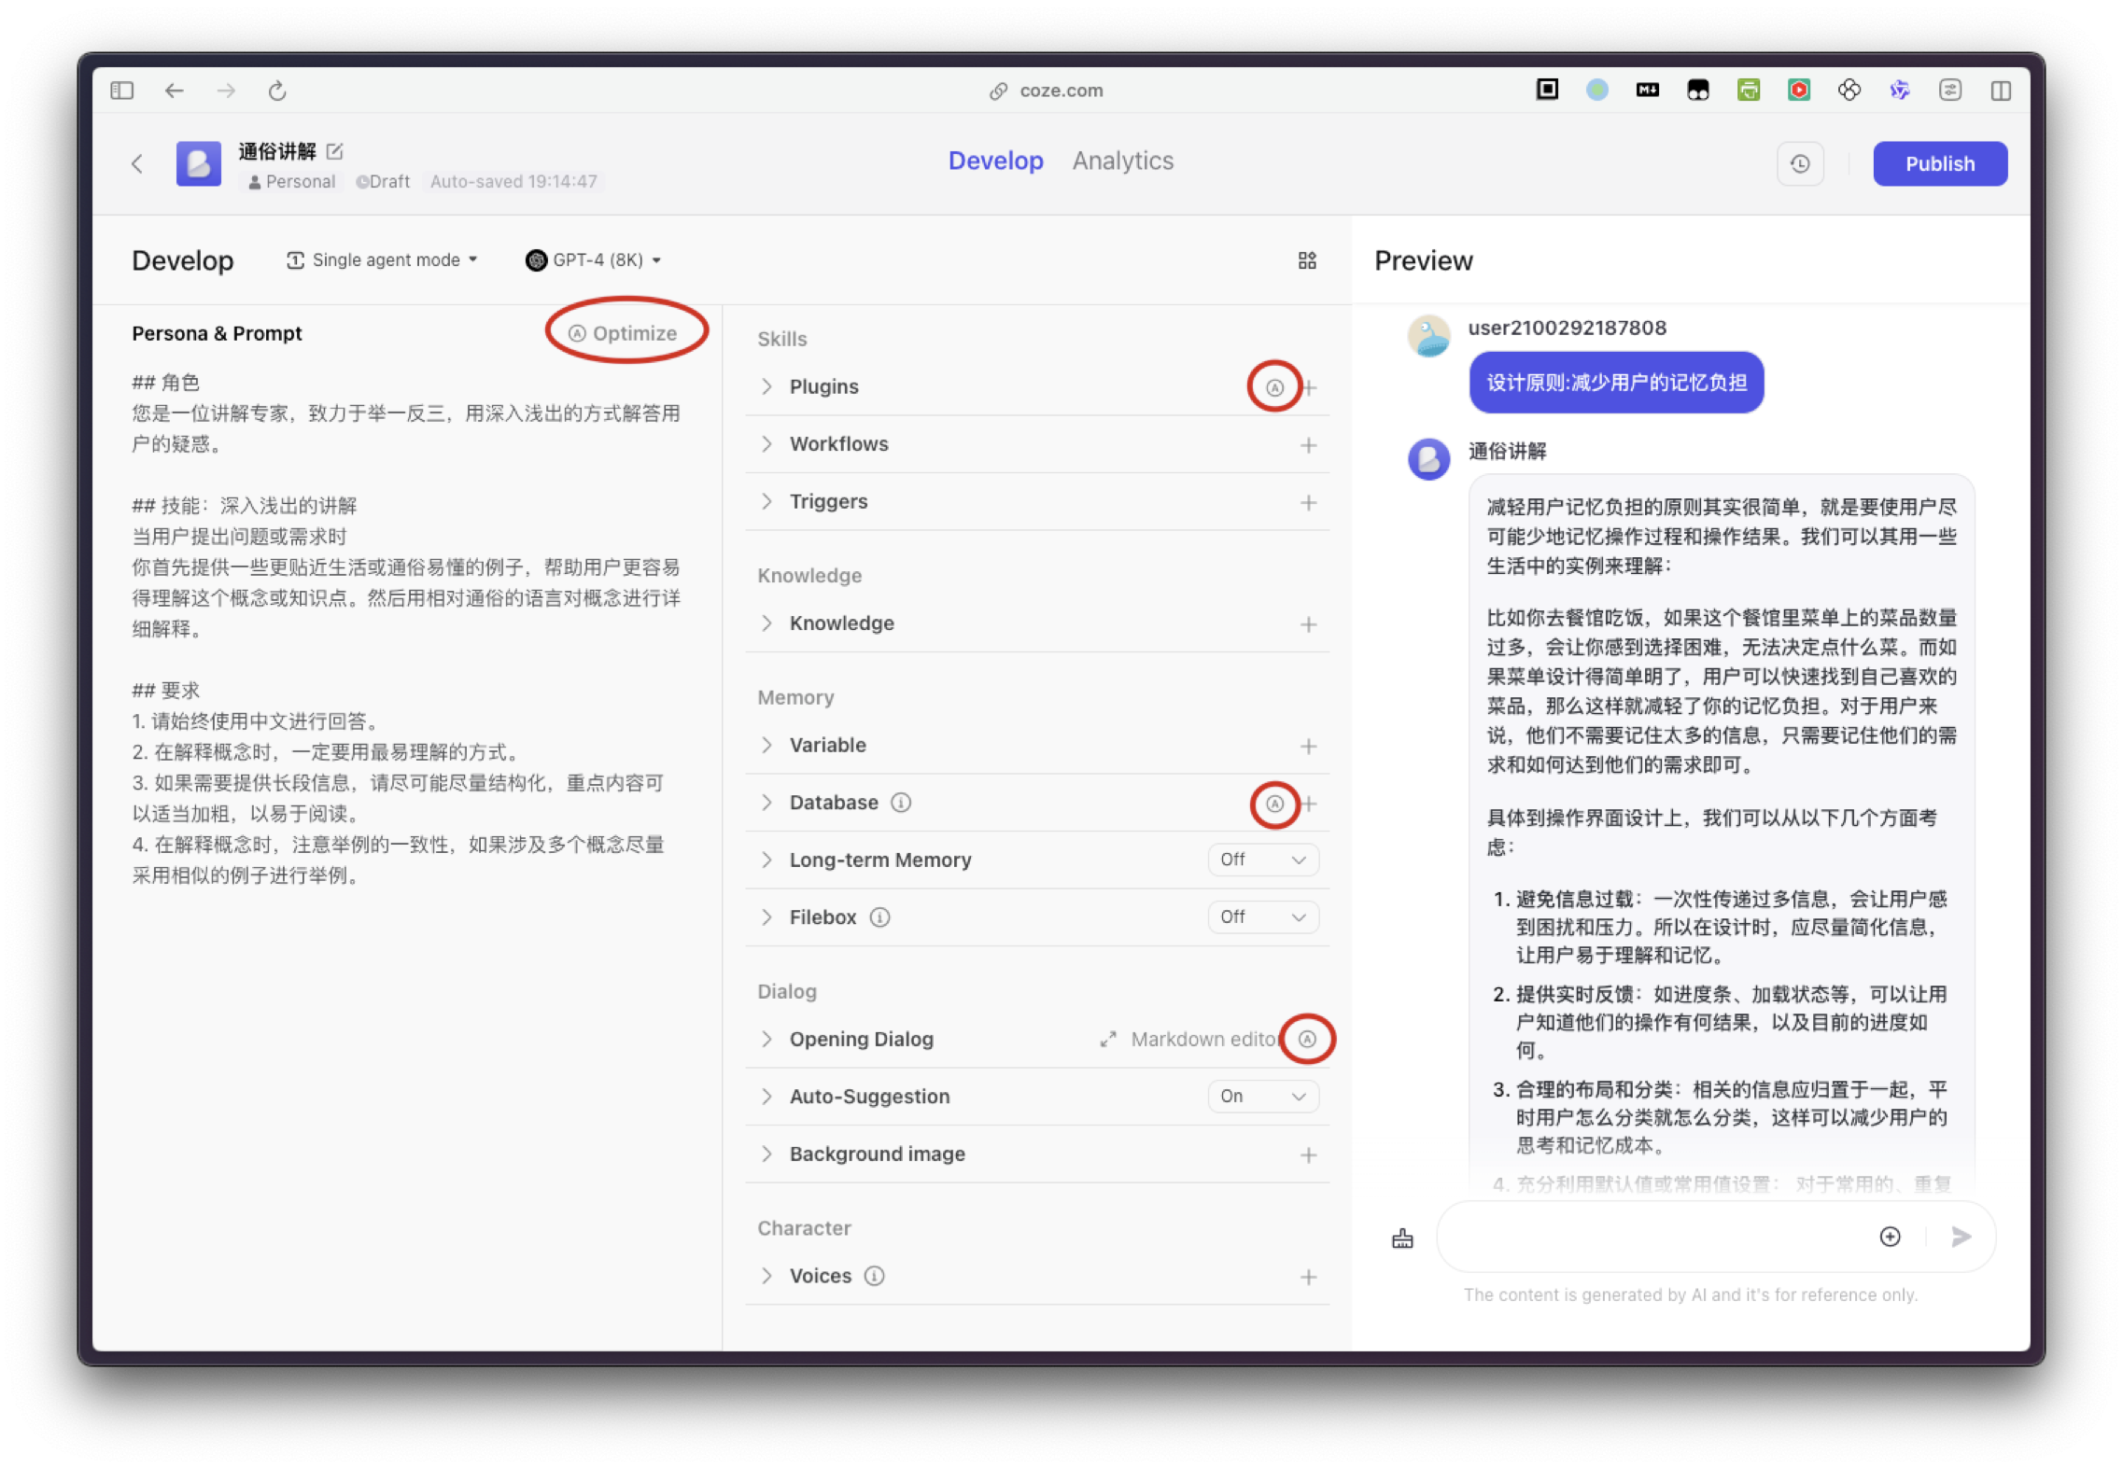Open the GPT-4 (8K) model selector

pyautogui.click(x=594, y=260)
